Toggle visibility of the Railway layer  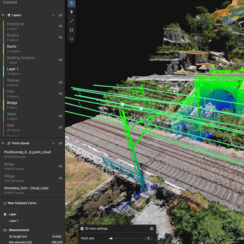point(61,82)
